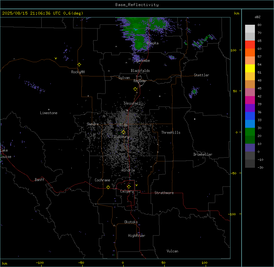Click the white plus marker north of Drumheller
This screenshot has width=274, height=267.
[x=195, y=119]
